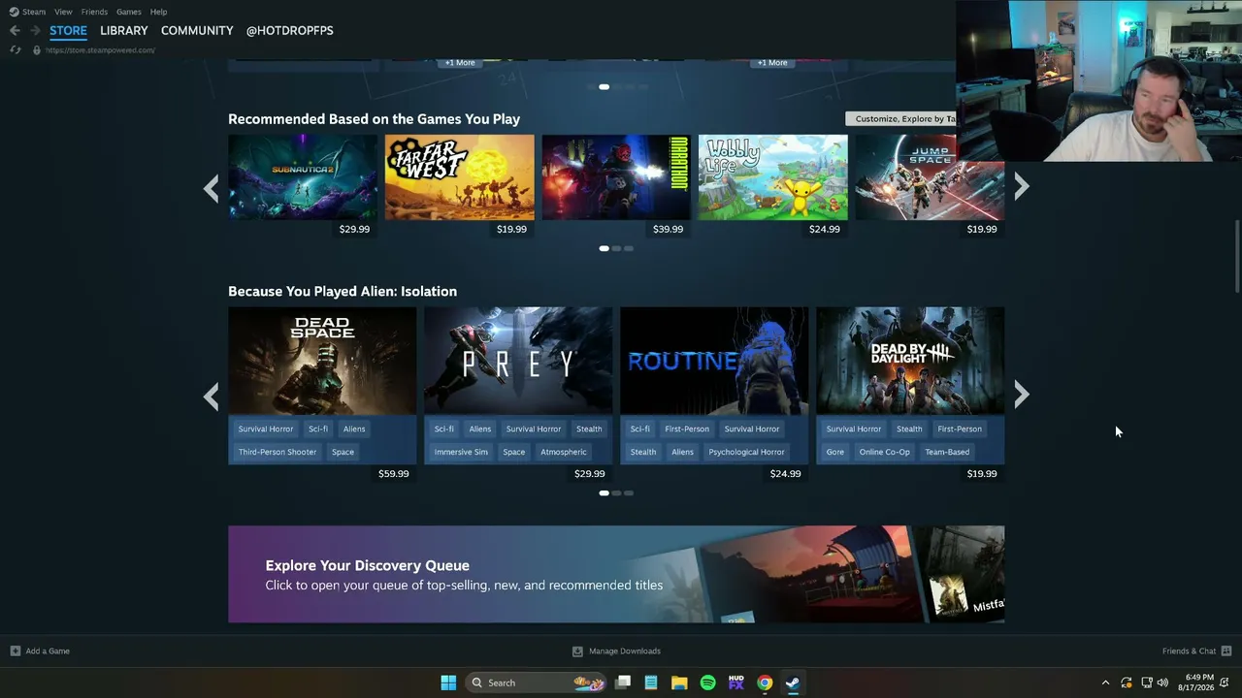Open Google Chrome from the taskbar
The image size is (1242, 698).
click(x=765, y=682)
